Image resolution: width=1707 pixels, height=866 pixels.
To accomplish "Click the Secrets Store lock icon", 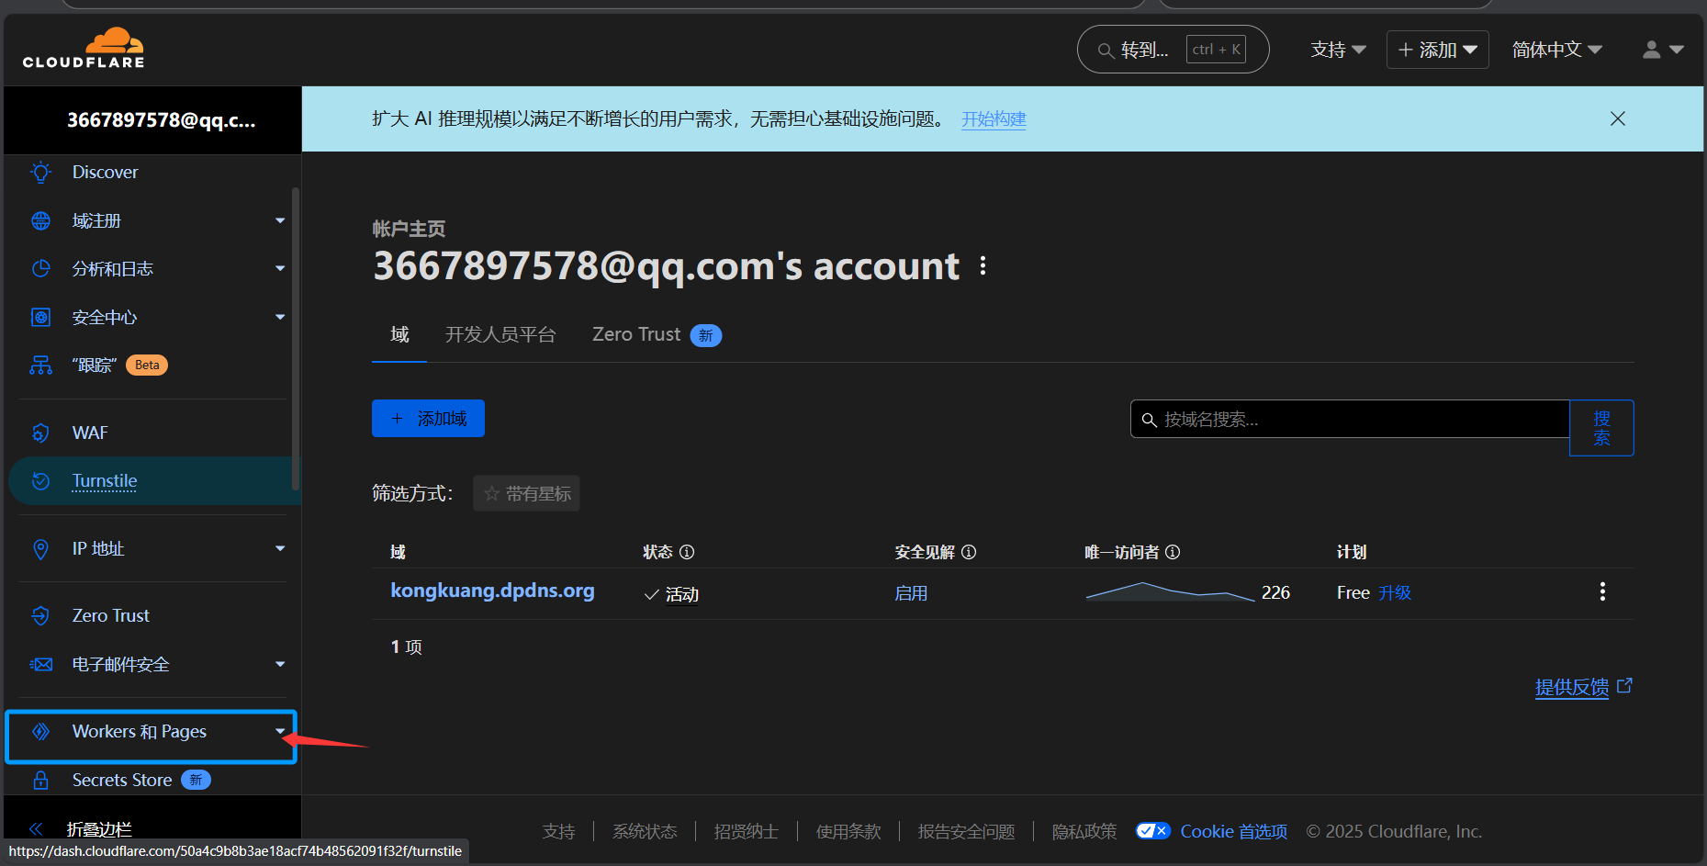I will [40, 780].
